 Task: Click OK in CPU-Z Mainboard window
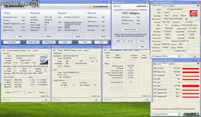click(x=96, y=100)
